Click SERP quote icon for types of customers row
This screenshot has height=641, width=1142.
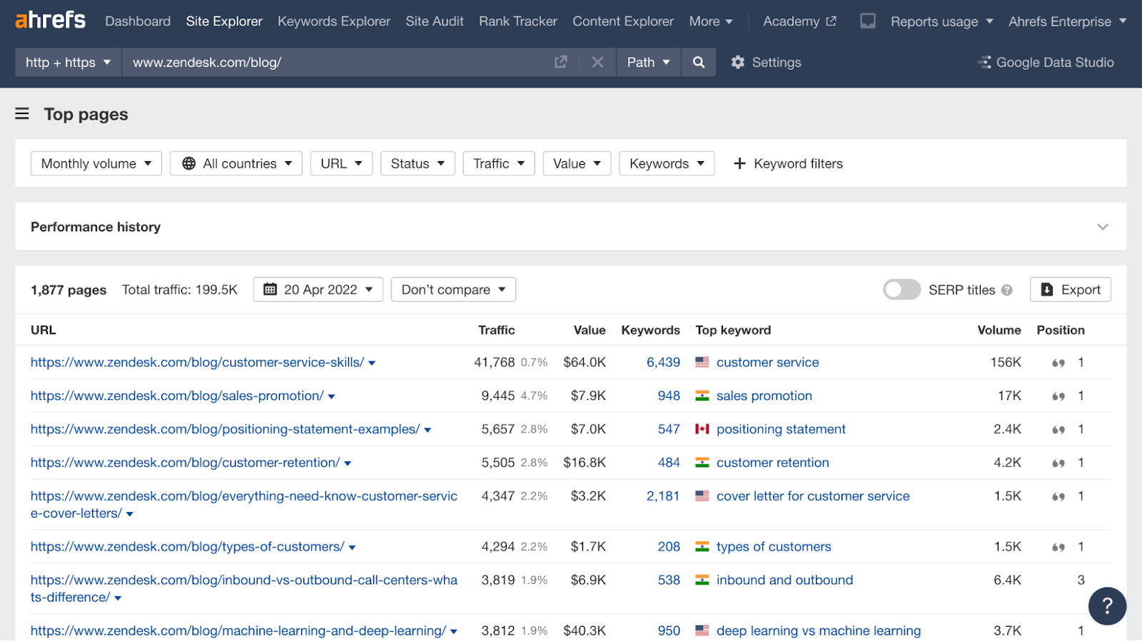click(1058, 548)
